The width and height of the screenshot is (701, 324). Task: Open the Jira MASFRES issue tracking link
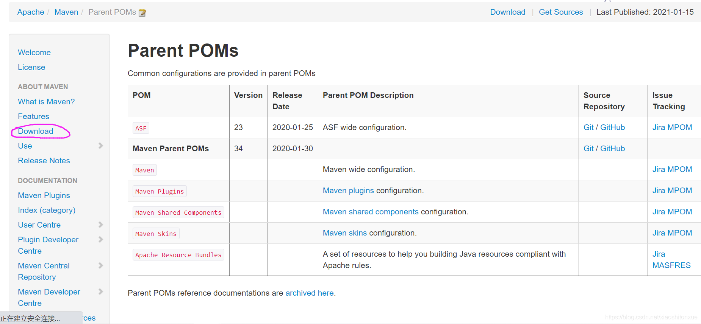671,260
